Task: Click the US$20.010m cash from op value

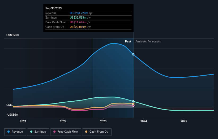Action: (x=78, y=27)
